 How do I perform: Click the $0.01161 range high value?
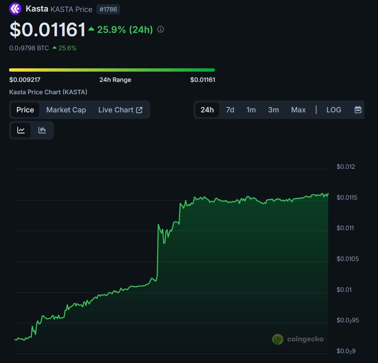(x=203, y=80)
